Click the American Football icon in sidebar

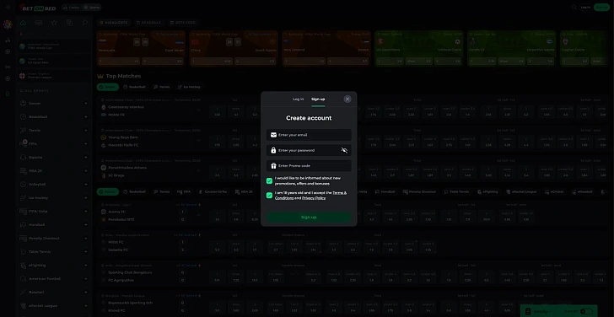pos(23,279)
